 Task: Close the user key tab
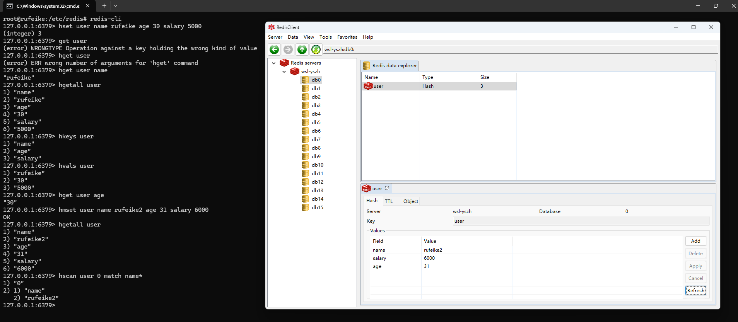coord(387,188)
